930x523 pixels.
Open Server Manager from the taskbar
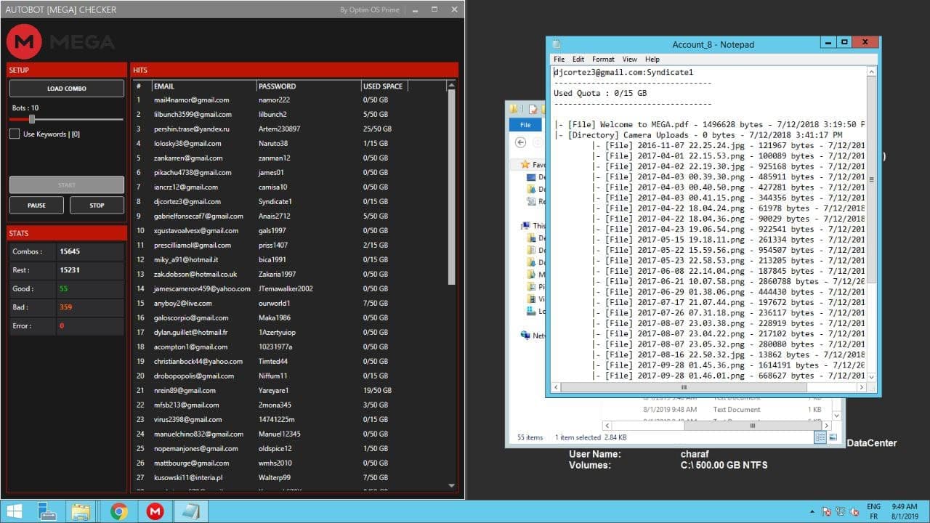[48, 511]
